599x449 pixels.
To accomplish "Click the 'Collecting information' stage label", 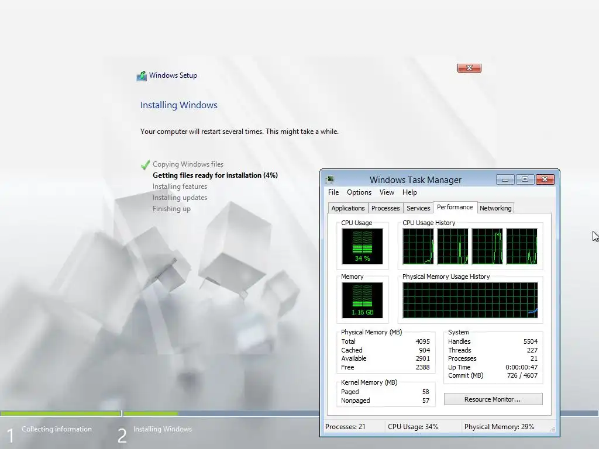I will (57, 429).
